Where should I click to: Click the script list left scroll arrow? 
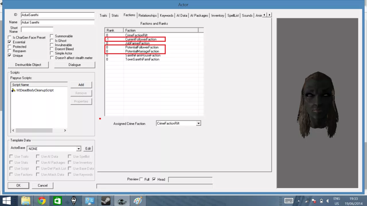13,130
